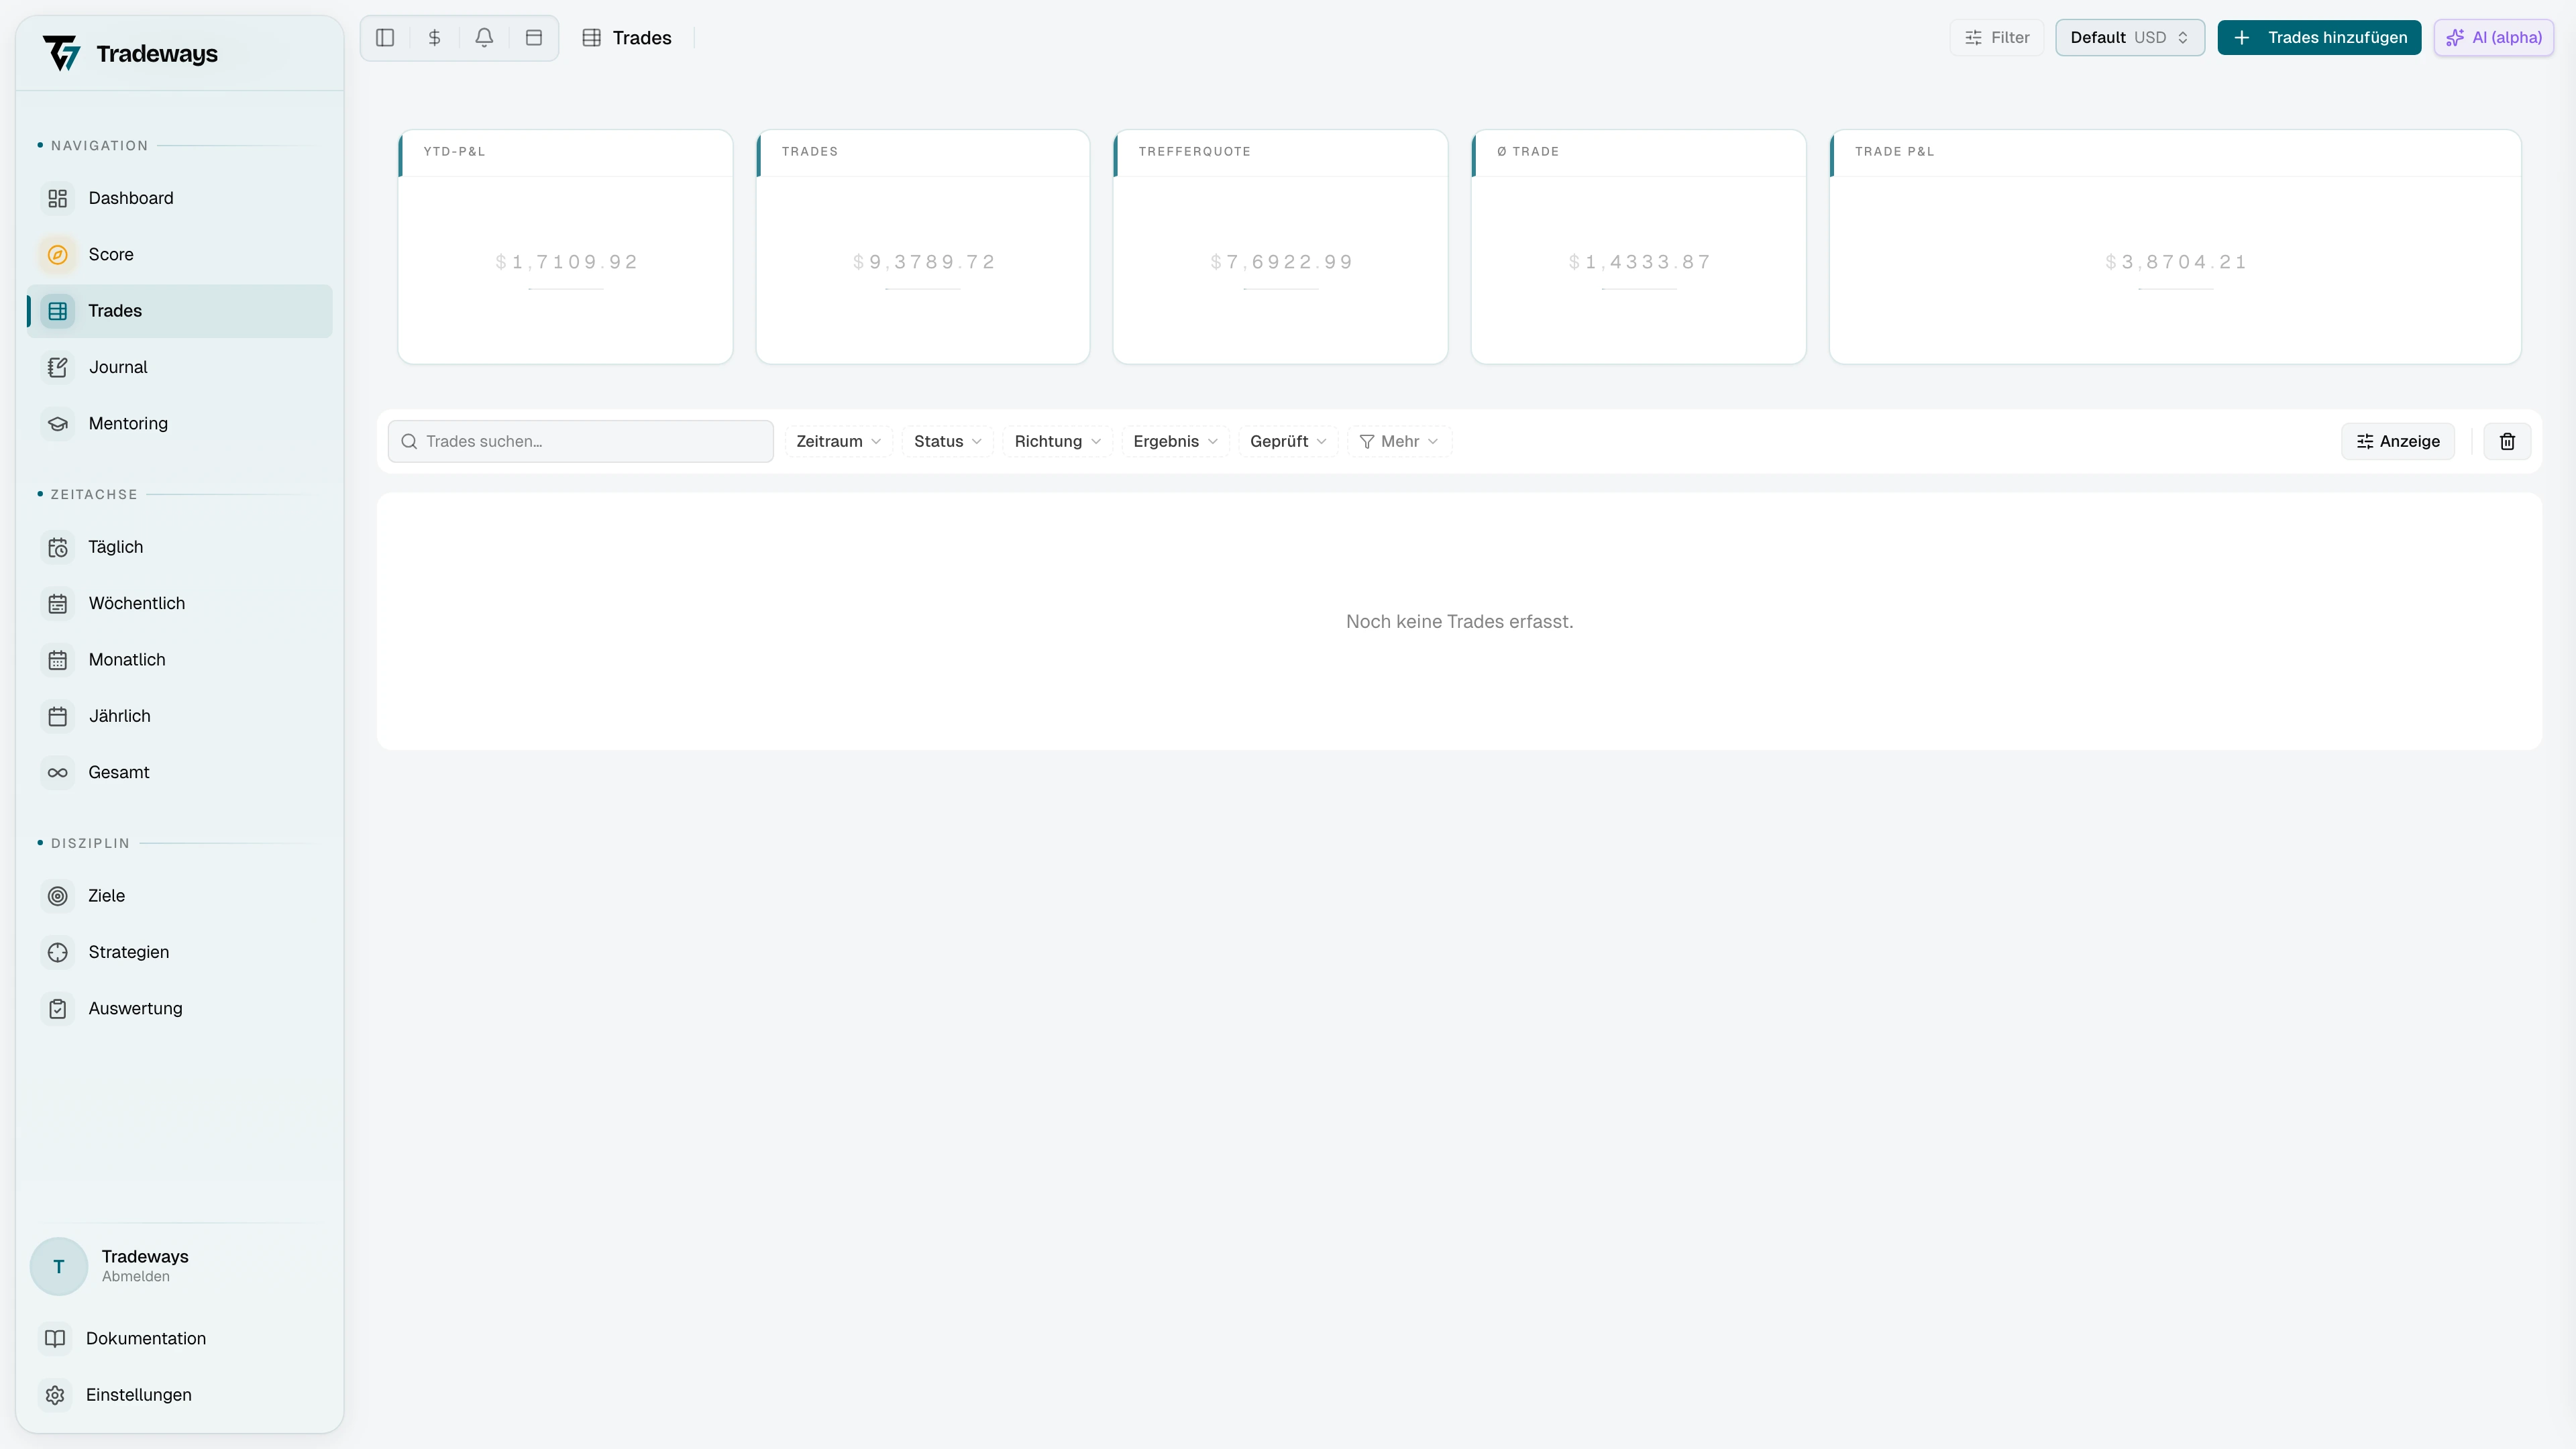Click the Jährlich calendar icon
Screen dimensions: 2576x1449
tap(58, 716)
